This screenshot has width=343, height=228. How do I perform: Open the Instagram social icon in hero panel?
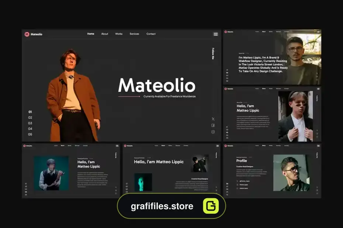pos(213,132)
